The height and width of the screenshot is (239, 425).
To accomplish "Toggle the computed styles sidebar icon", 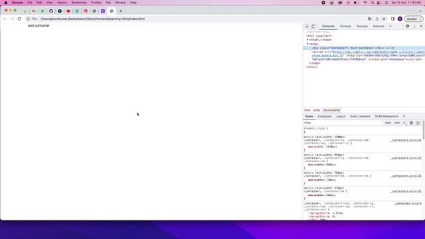I will point(418,123).
